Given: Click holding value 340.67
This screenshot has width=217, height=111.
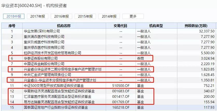Looking at the screenshot, I should click(209, 91).
